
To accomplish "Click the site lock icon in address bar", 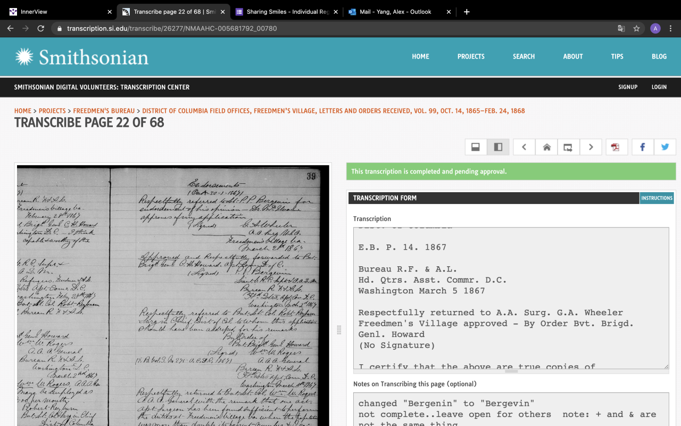I will tap(59, 28).
